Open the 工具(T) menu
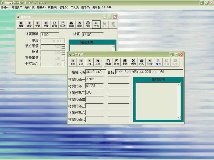This screenshot has width=214, height=160. (x=75, y=7)
